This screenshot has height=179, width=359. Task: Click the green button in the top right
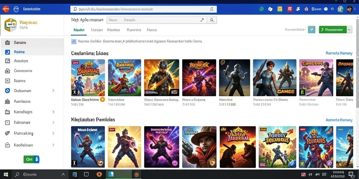click(333, 30)
